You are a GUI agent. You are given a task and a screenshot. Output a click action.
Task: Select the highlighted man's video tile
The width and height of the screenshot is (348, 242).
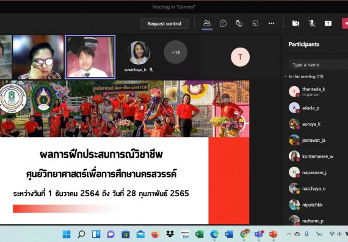click(x=90, y=57)
